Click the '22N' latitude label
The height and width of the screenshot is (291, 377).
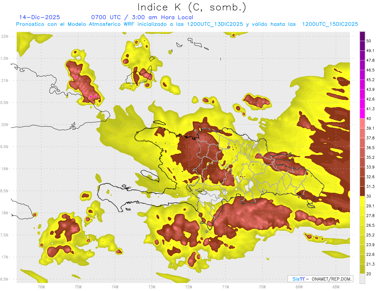tap(4, 36)
